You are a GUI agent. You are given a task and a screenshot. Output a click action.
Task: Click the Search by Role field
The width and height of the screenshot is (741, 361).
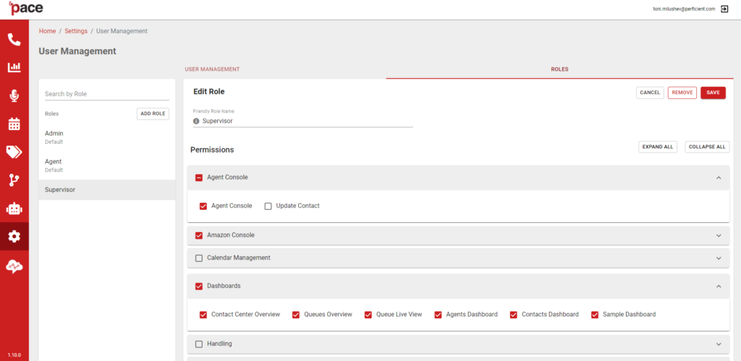[x=107, y=94]
